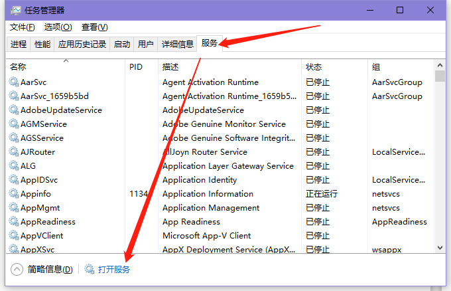Open the 选项(O) menu
Viewport: 451px width, 291px height.
[x=58, y=27]
